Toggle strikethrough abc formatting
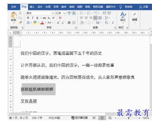 click(x=45, y=18)
